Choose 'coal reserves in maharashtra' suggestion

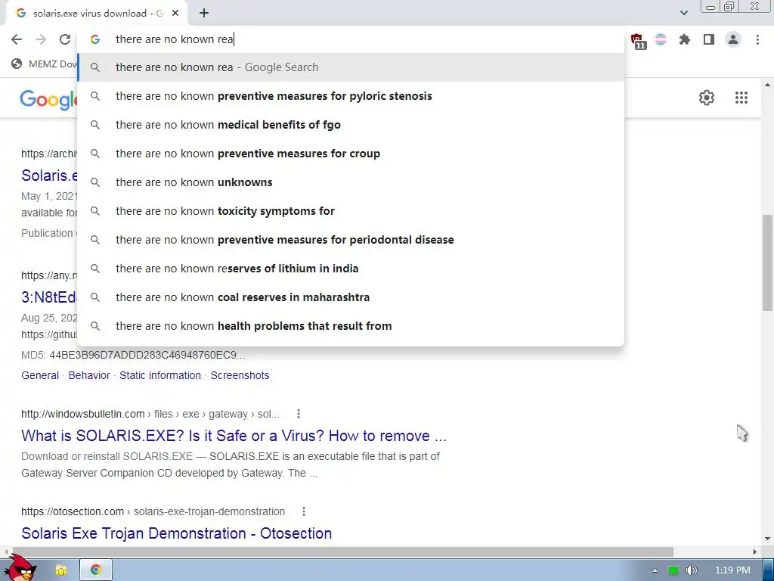[x=351, y=297]
